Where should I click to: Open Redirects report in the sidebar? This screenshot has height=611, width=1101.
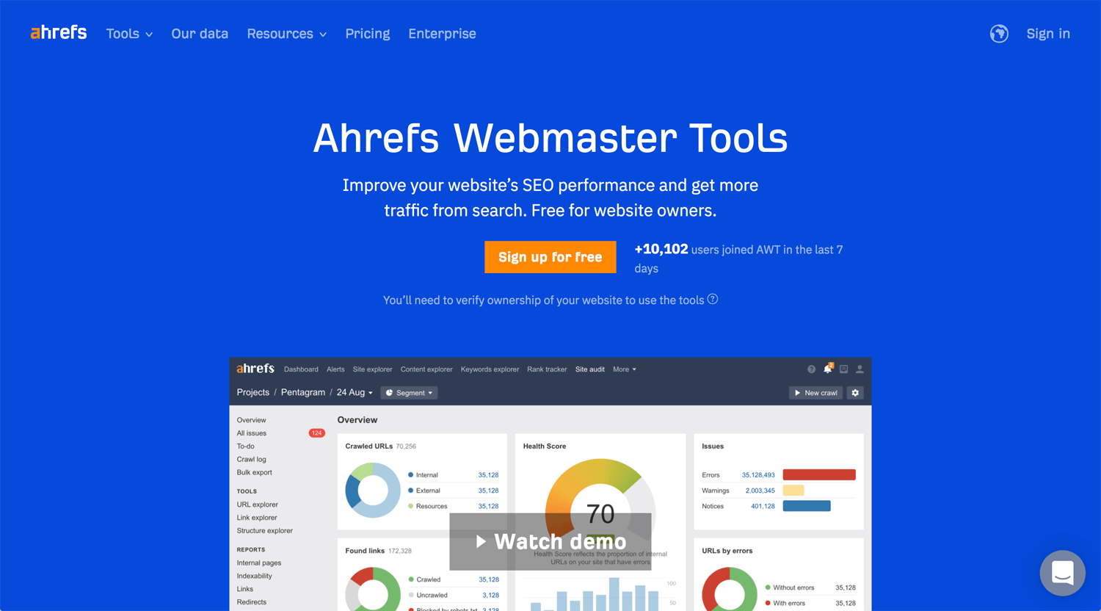pos(252,602)
